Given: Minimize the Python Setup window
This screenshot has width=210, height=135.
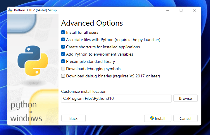Looking at the screenshot, I should pos(168,10).
